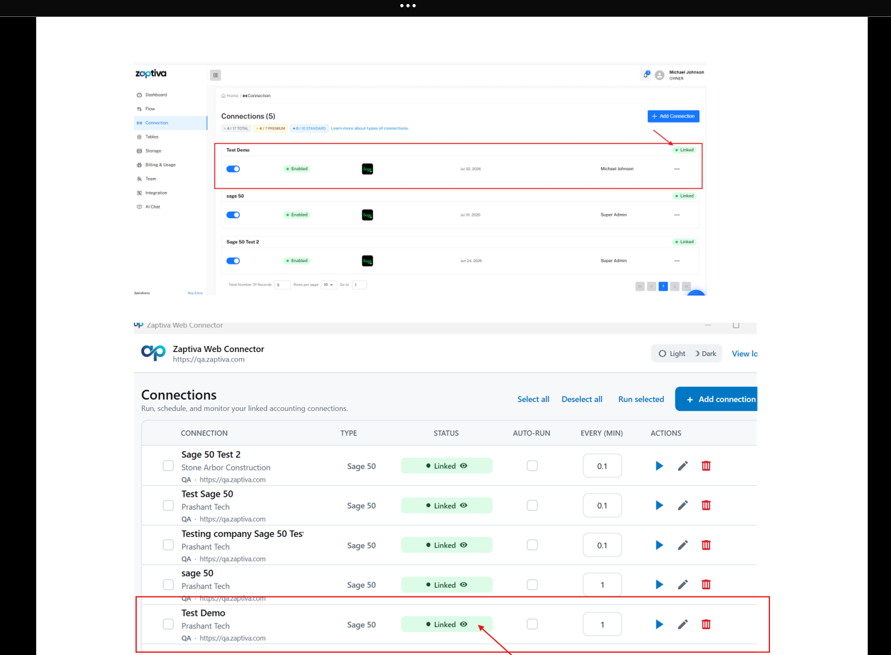This screenshot has width=891, height=655.
Task: Click Deselect all in Web Connector
Action: coord(582,400)
